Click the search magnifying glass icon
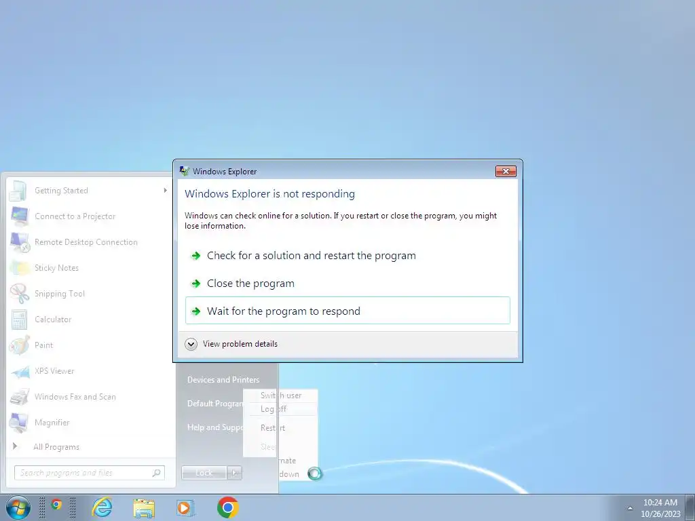The image size is (695, 521). coord(157,473)
